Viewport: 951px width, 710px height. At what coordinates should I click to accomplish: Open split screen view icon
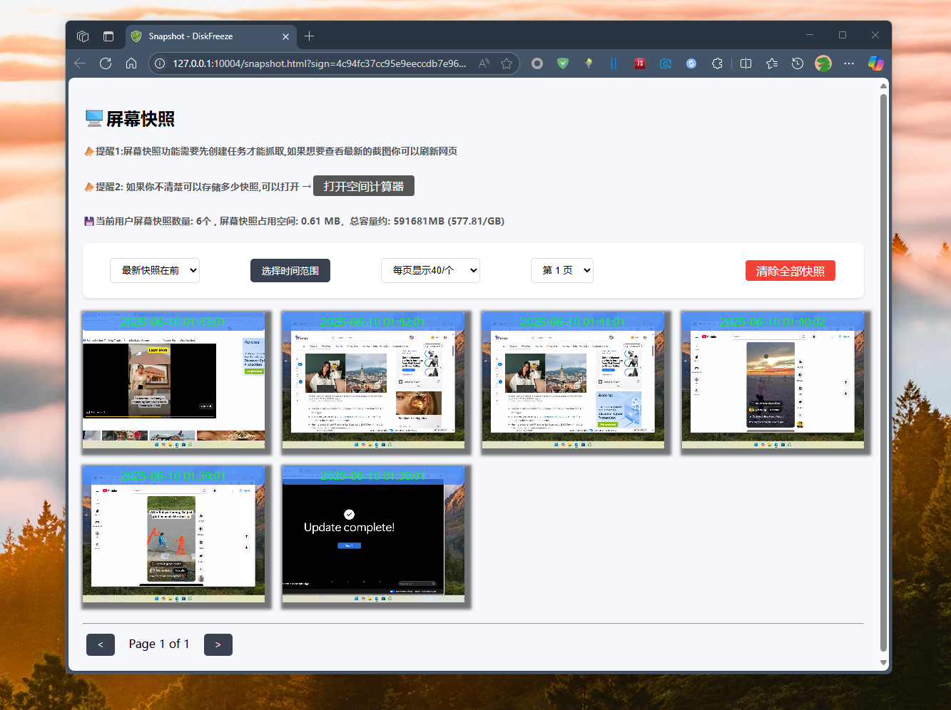(x=746, y=63)
